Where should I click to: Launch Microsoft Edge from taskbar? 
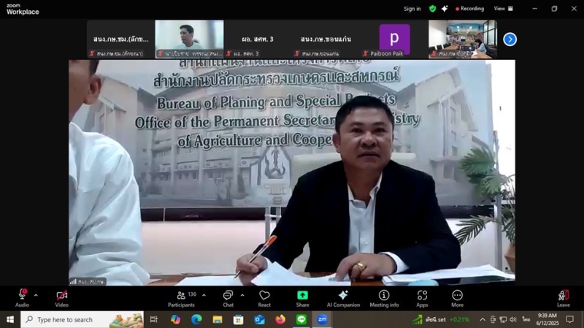(x=196, y=319)
